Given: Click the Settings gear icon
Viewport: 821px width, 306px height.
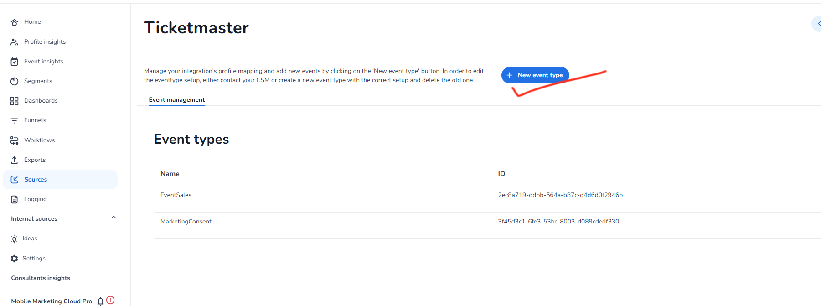Looking at the screenshot, I should [x=15, y=259].
